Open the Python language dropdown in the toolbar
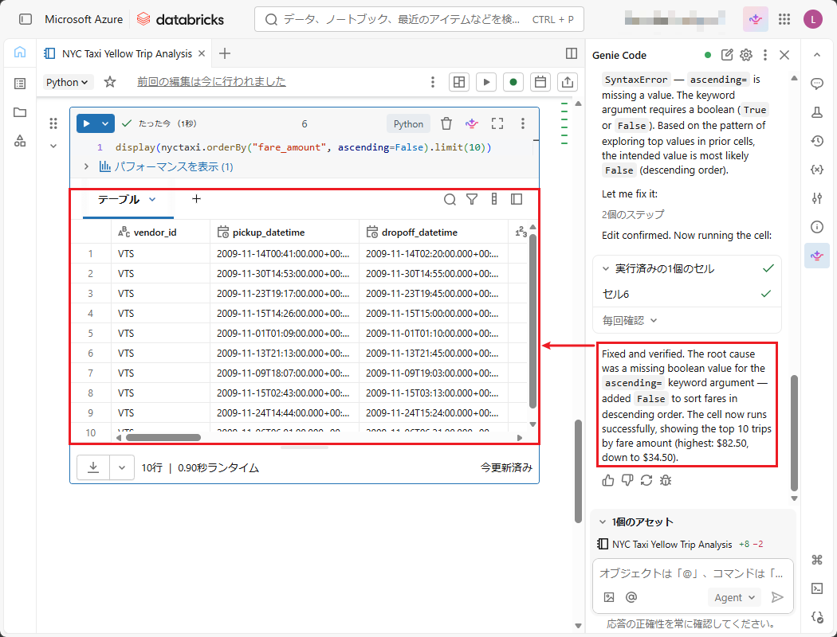837x637 pixels. pyautogui.click(x=69, y=82)
